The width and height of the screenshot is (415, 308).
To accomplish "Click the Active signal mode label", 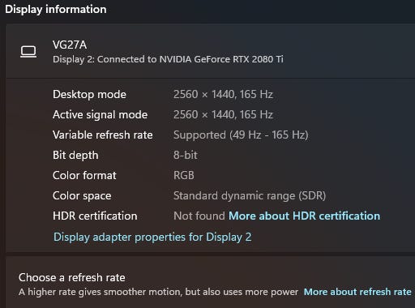I will coord(101,115).
